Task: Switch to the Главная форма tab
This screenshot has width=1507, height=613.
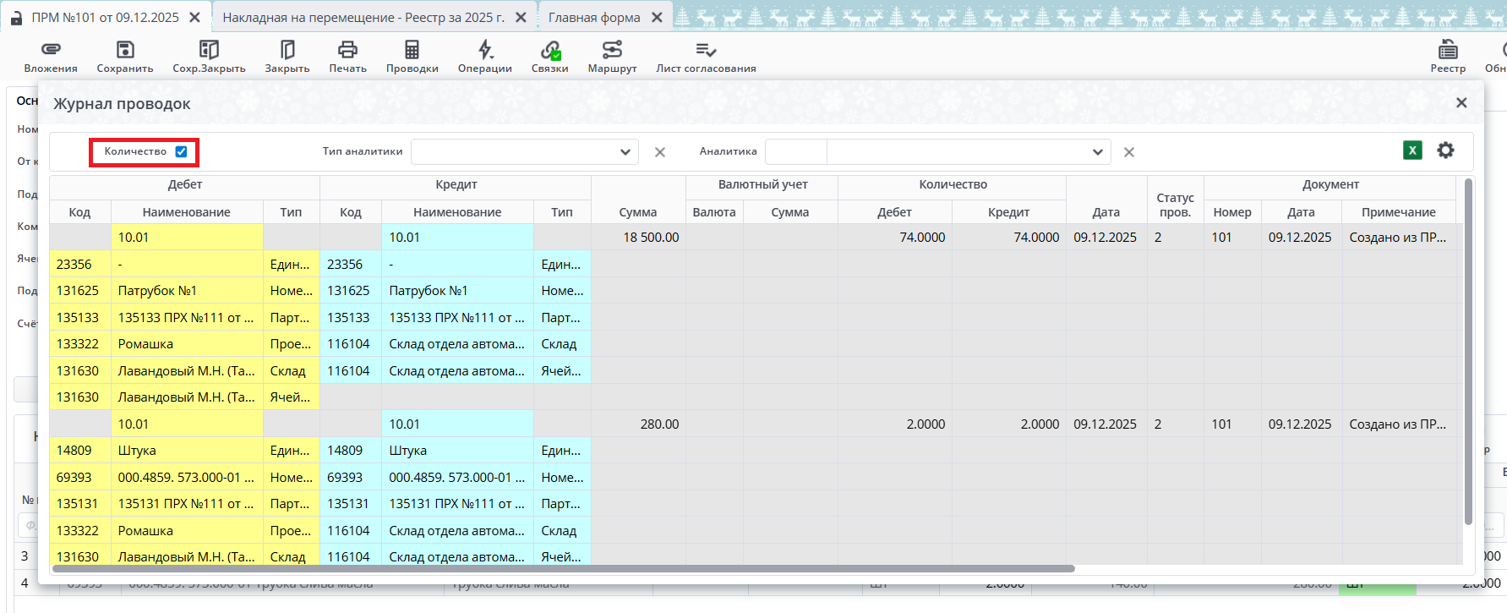Action: point(594,17)
